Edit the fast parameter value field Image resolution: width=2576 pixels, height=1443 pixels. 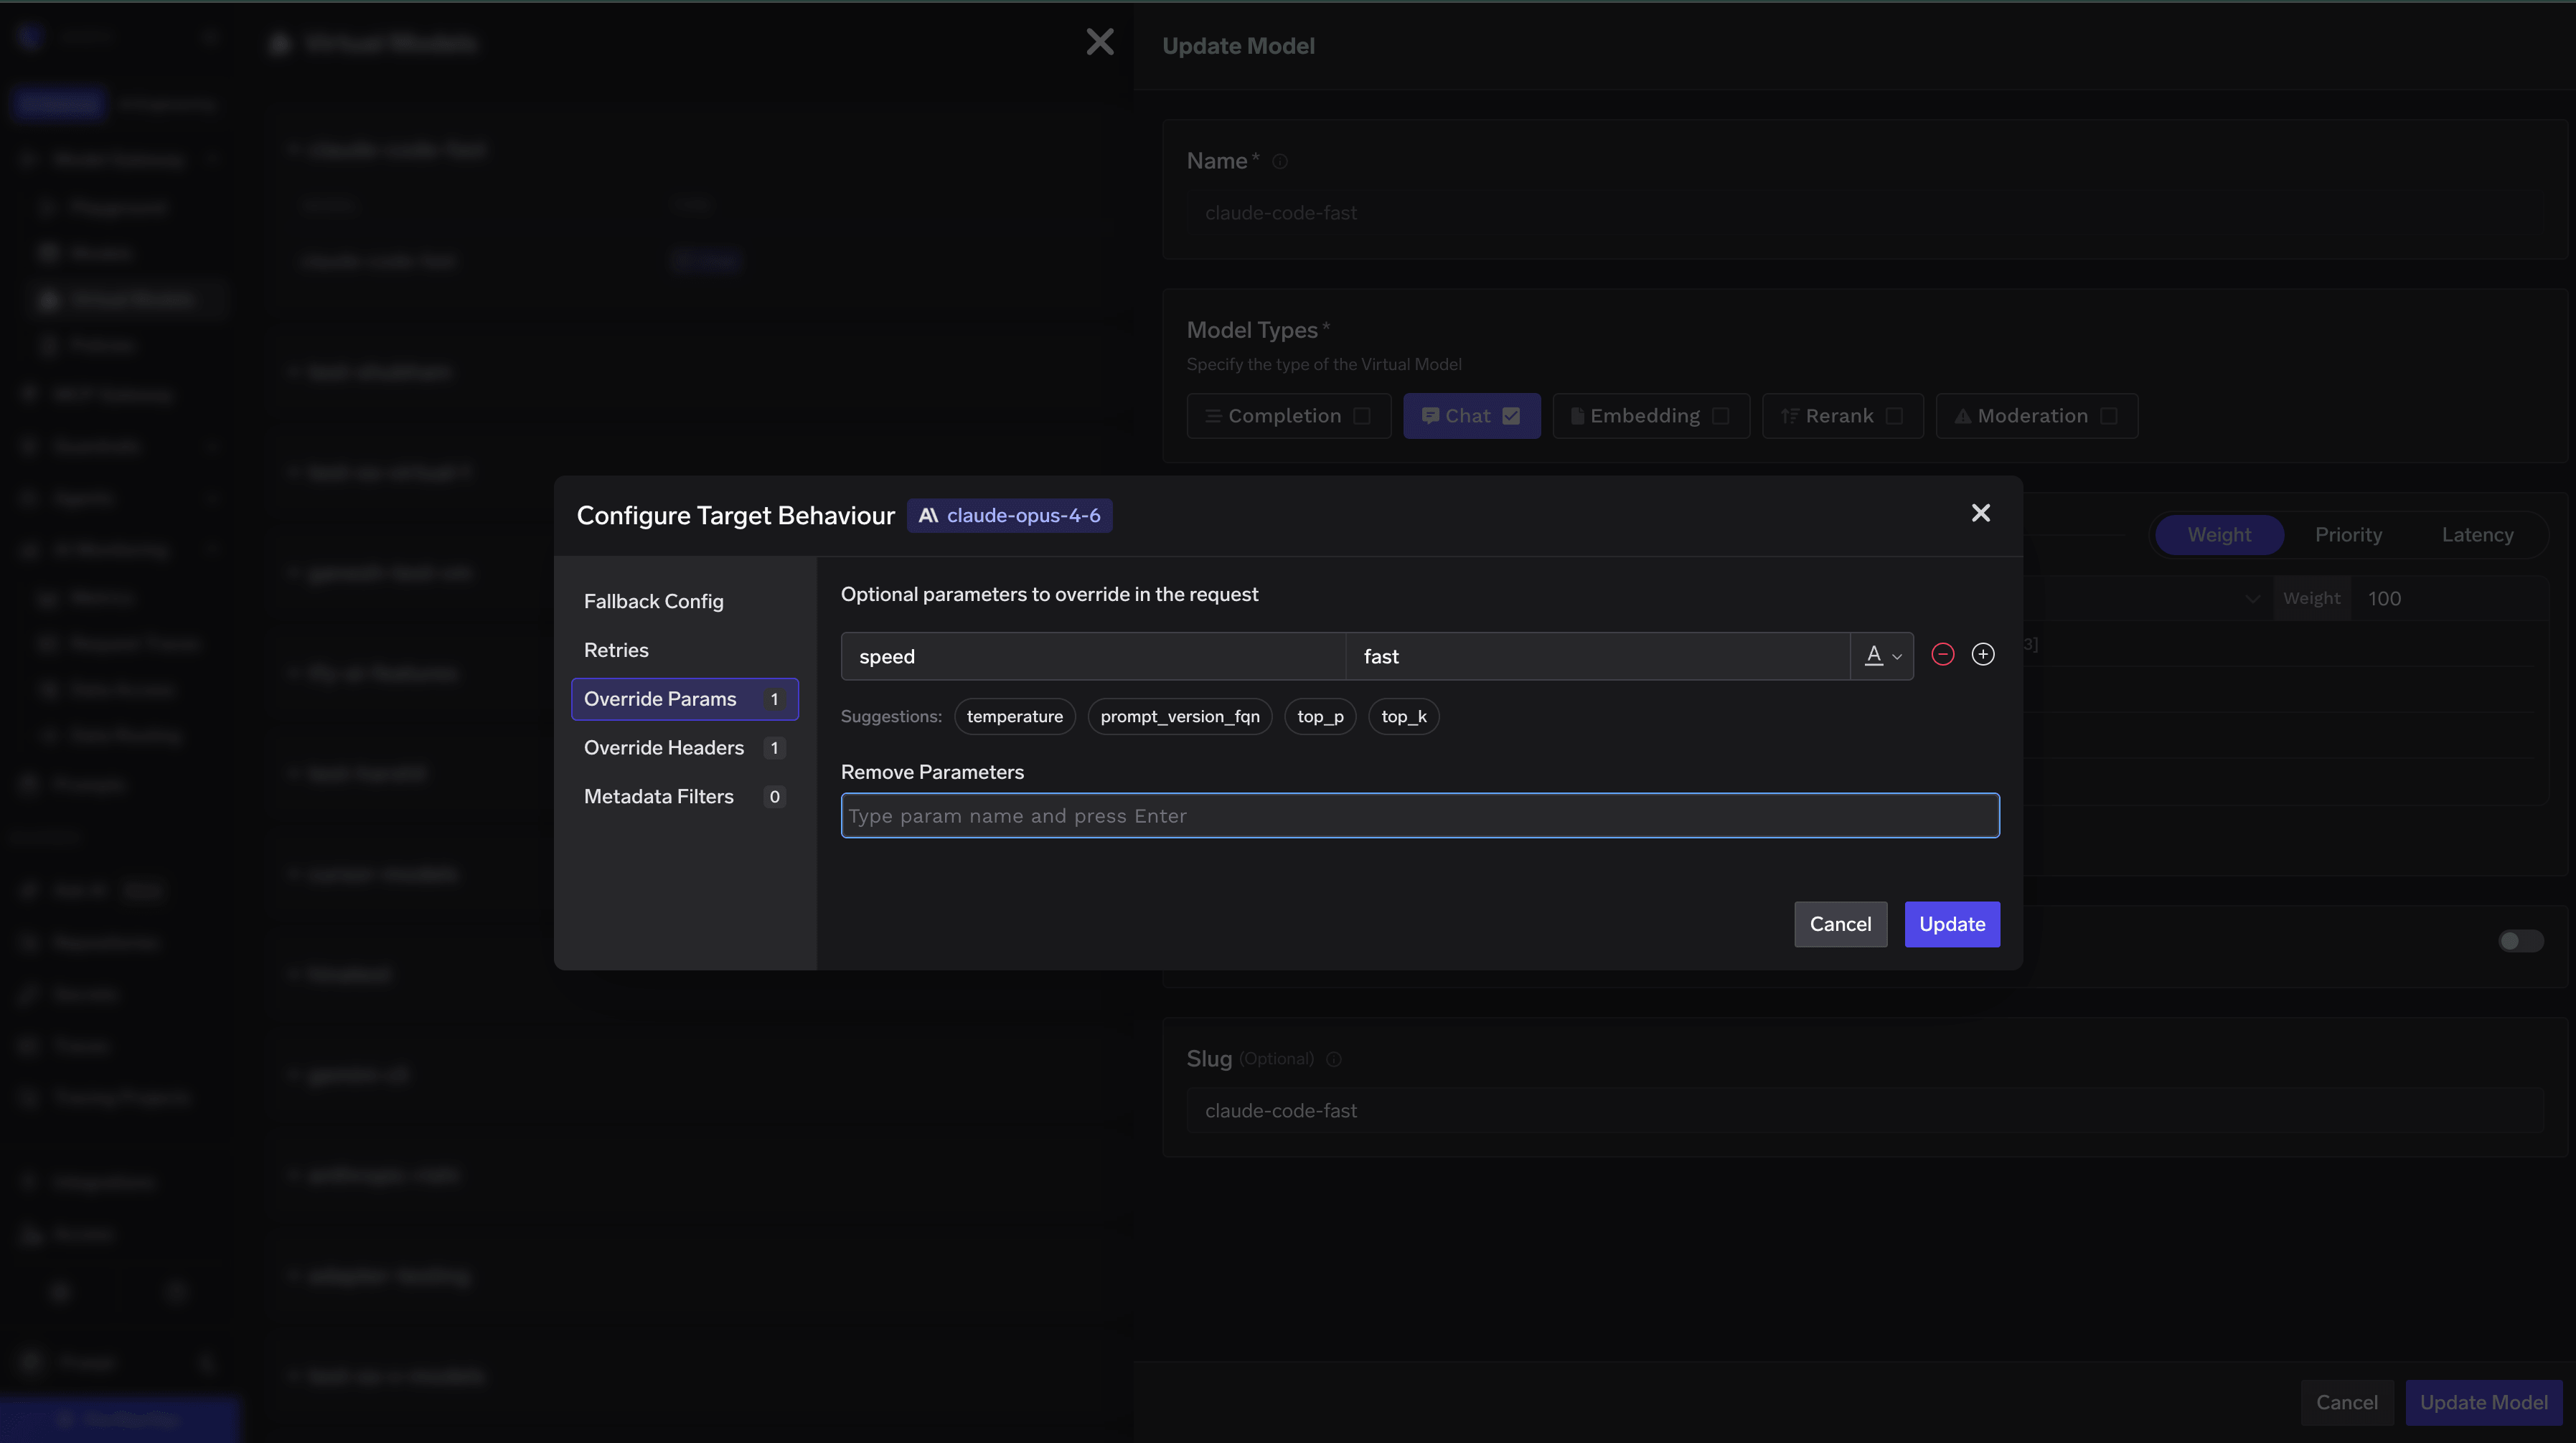click(1596, 656)
